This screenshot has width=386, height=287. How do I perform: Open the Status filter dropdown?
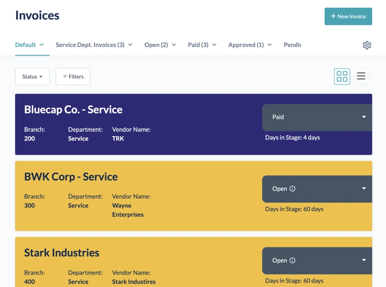(x=32, y=76)
